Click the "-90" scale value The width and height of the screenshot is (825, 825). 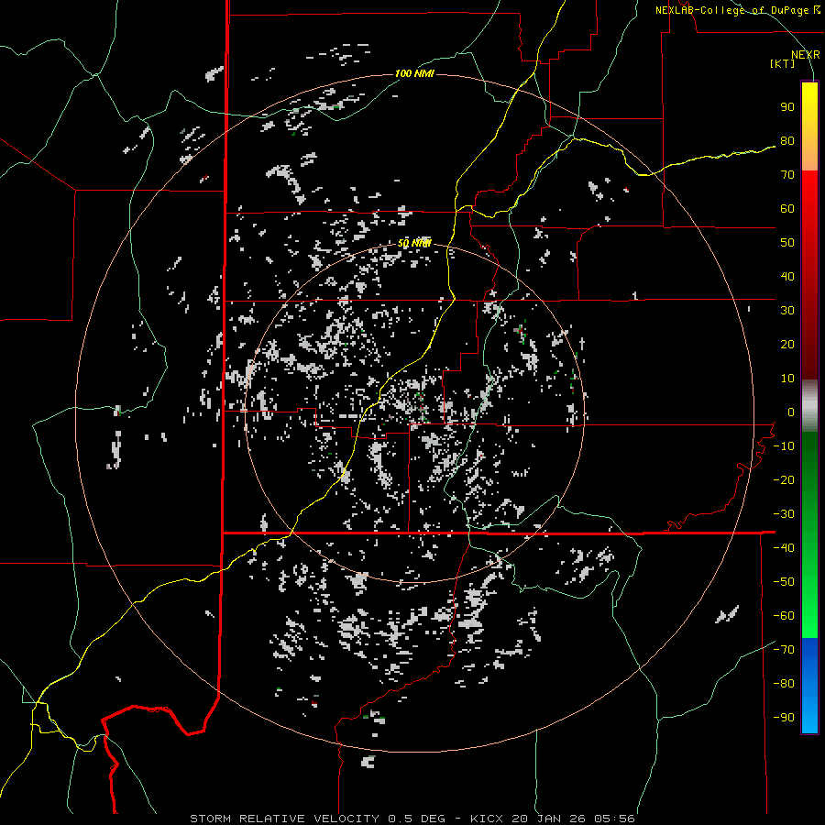point(784,718)
